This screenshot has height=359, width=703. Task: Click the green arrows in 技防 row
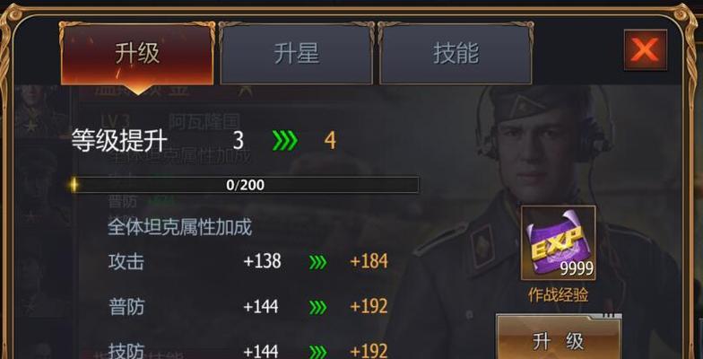point(317,350)
